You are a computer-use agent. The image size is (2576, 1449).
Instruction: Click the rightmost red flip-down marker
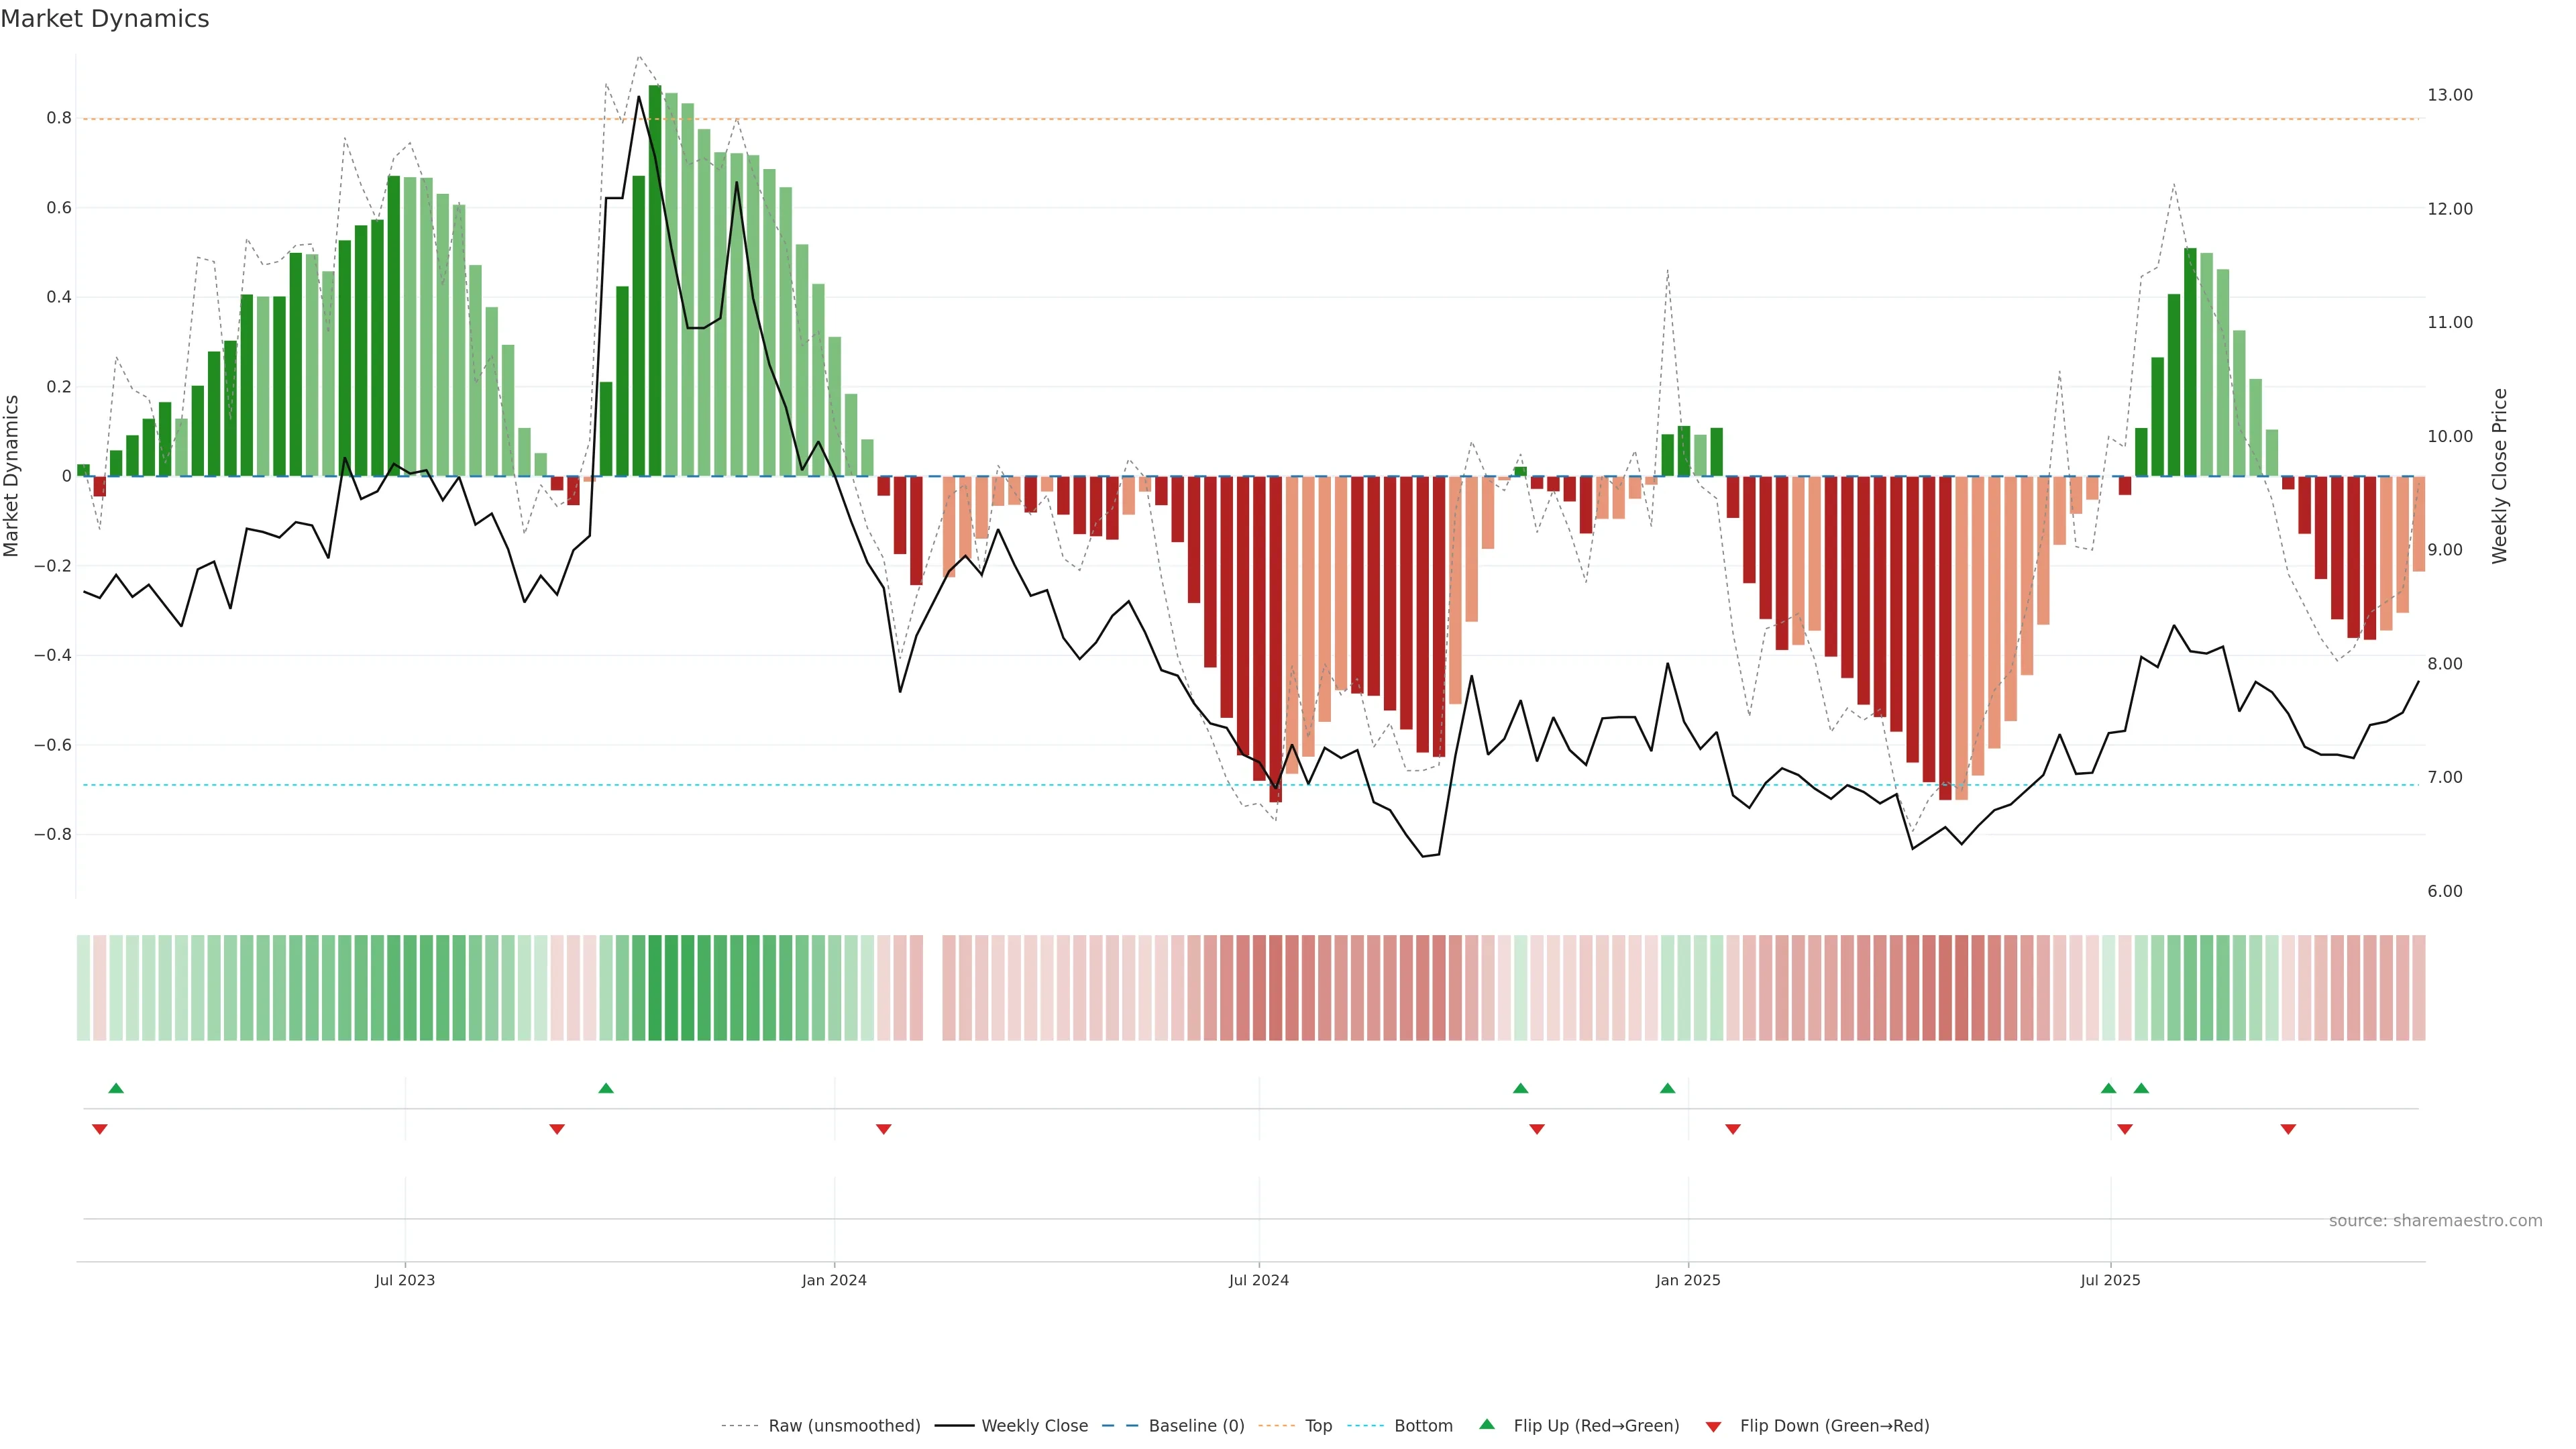tap(2288, 1129)
